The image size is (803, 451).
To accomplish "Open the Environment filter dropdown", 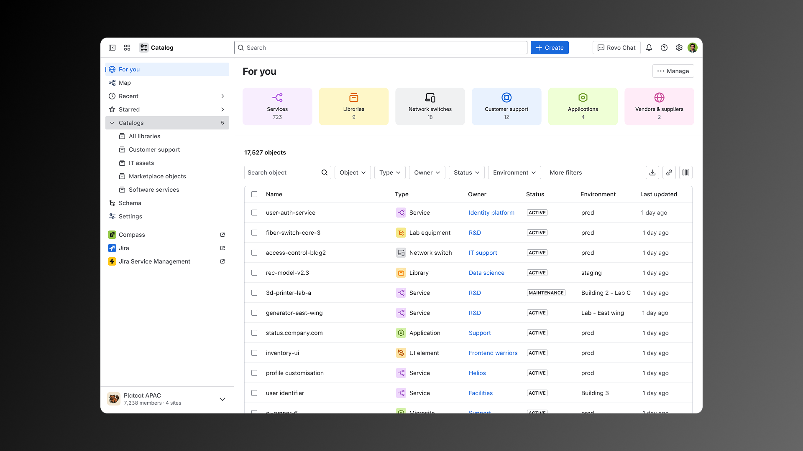I will (x=514, y=172).
